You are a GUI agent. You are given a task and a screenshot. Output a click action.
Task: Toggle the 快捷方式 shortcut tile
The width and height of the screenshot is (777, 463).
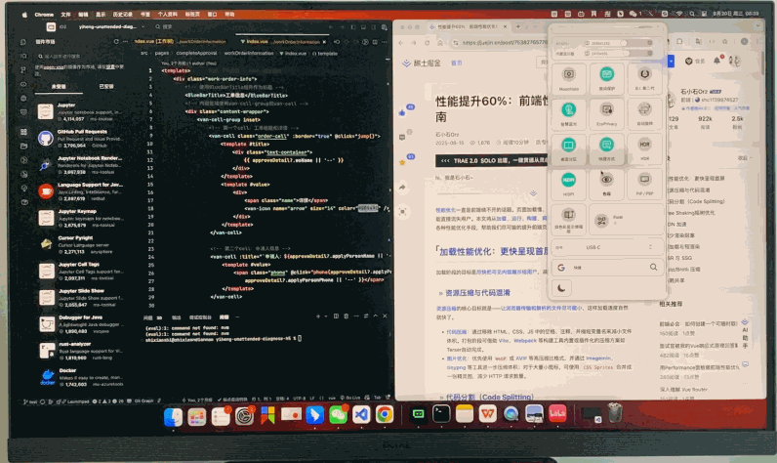click(x=606, y=148)
